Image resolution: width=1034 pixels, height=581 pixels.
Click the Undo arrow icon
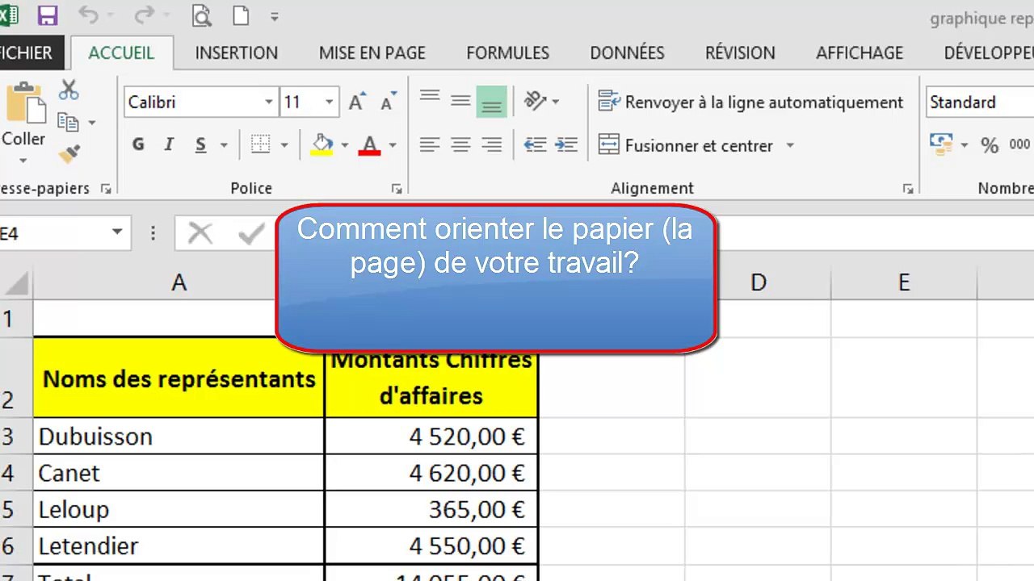coord(88,15)
